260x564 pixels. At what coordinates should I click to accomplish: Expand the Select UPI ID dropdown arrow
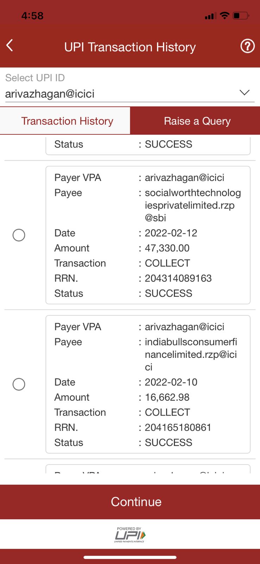244,93
